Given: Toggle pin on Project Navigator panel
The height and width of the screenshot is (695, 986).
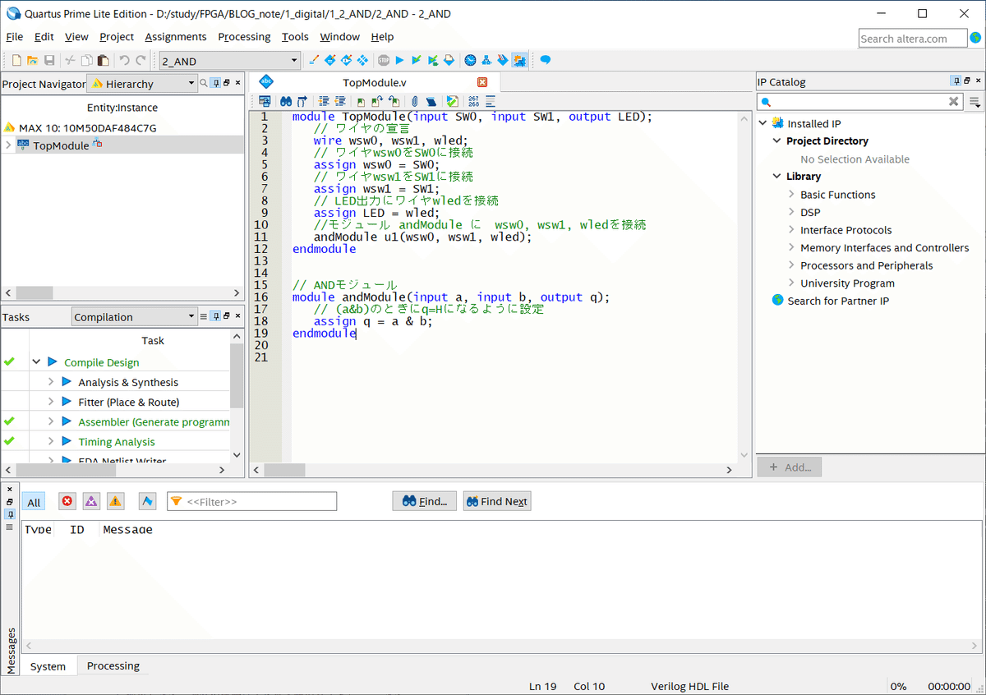Looking at the screenshot, I should click(215, 83).
